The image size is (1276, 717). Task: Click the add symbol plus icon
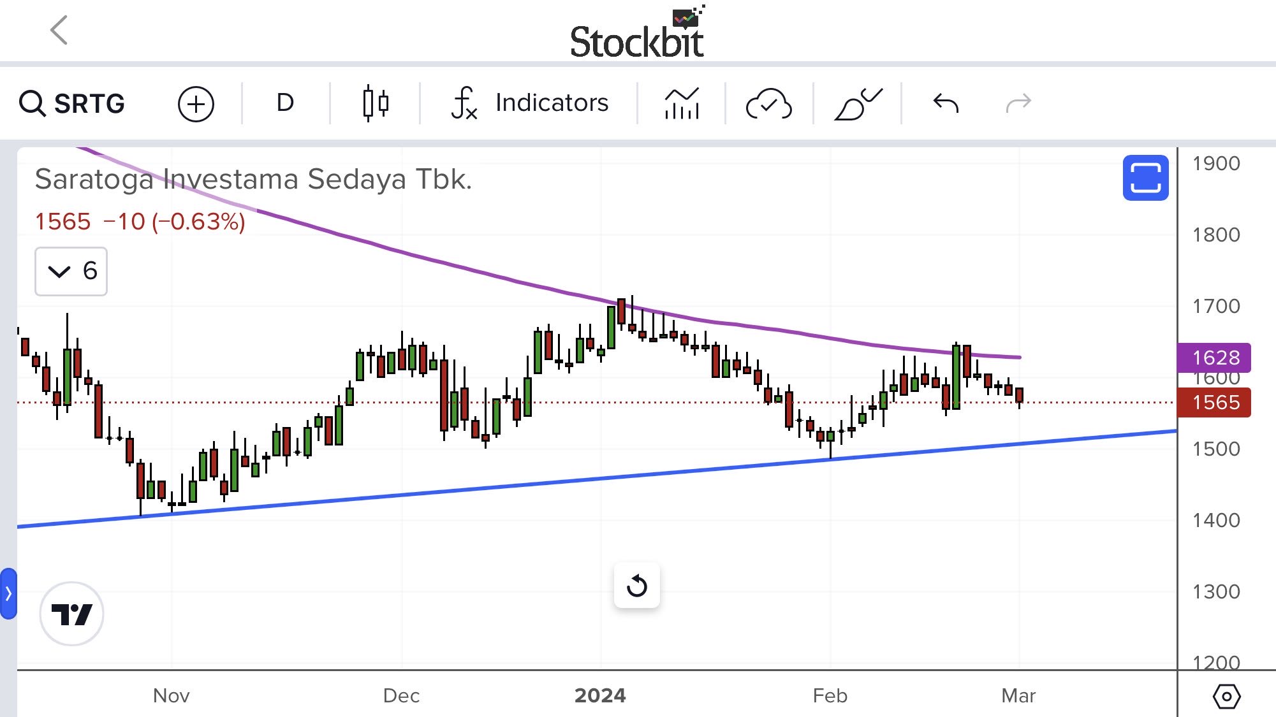coord(196,104)
